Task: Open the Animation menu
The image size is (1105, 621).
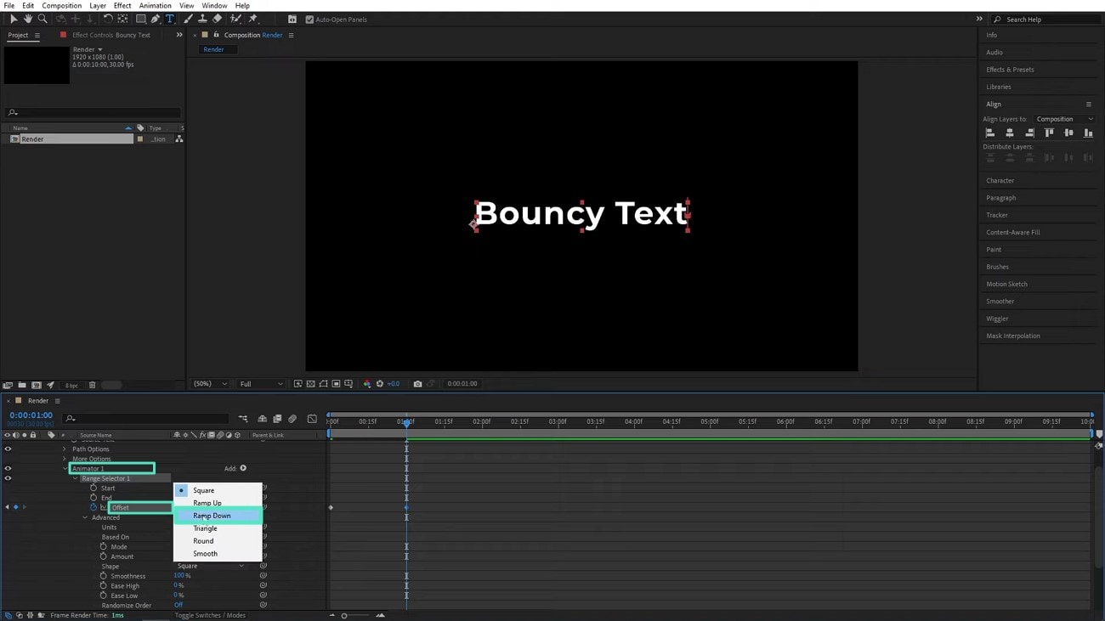Action: coord(155,6)
